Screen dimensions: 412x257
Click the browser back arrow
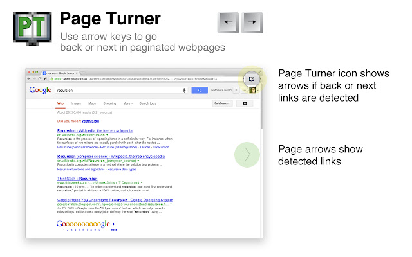point(29,79)
